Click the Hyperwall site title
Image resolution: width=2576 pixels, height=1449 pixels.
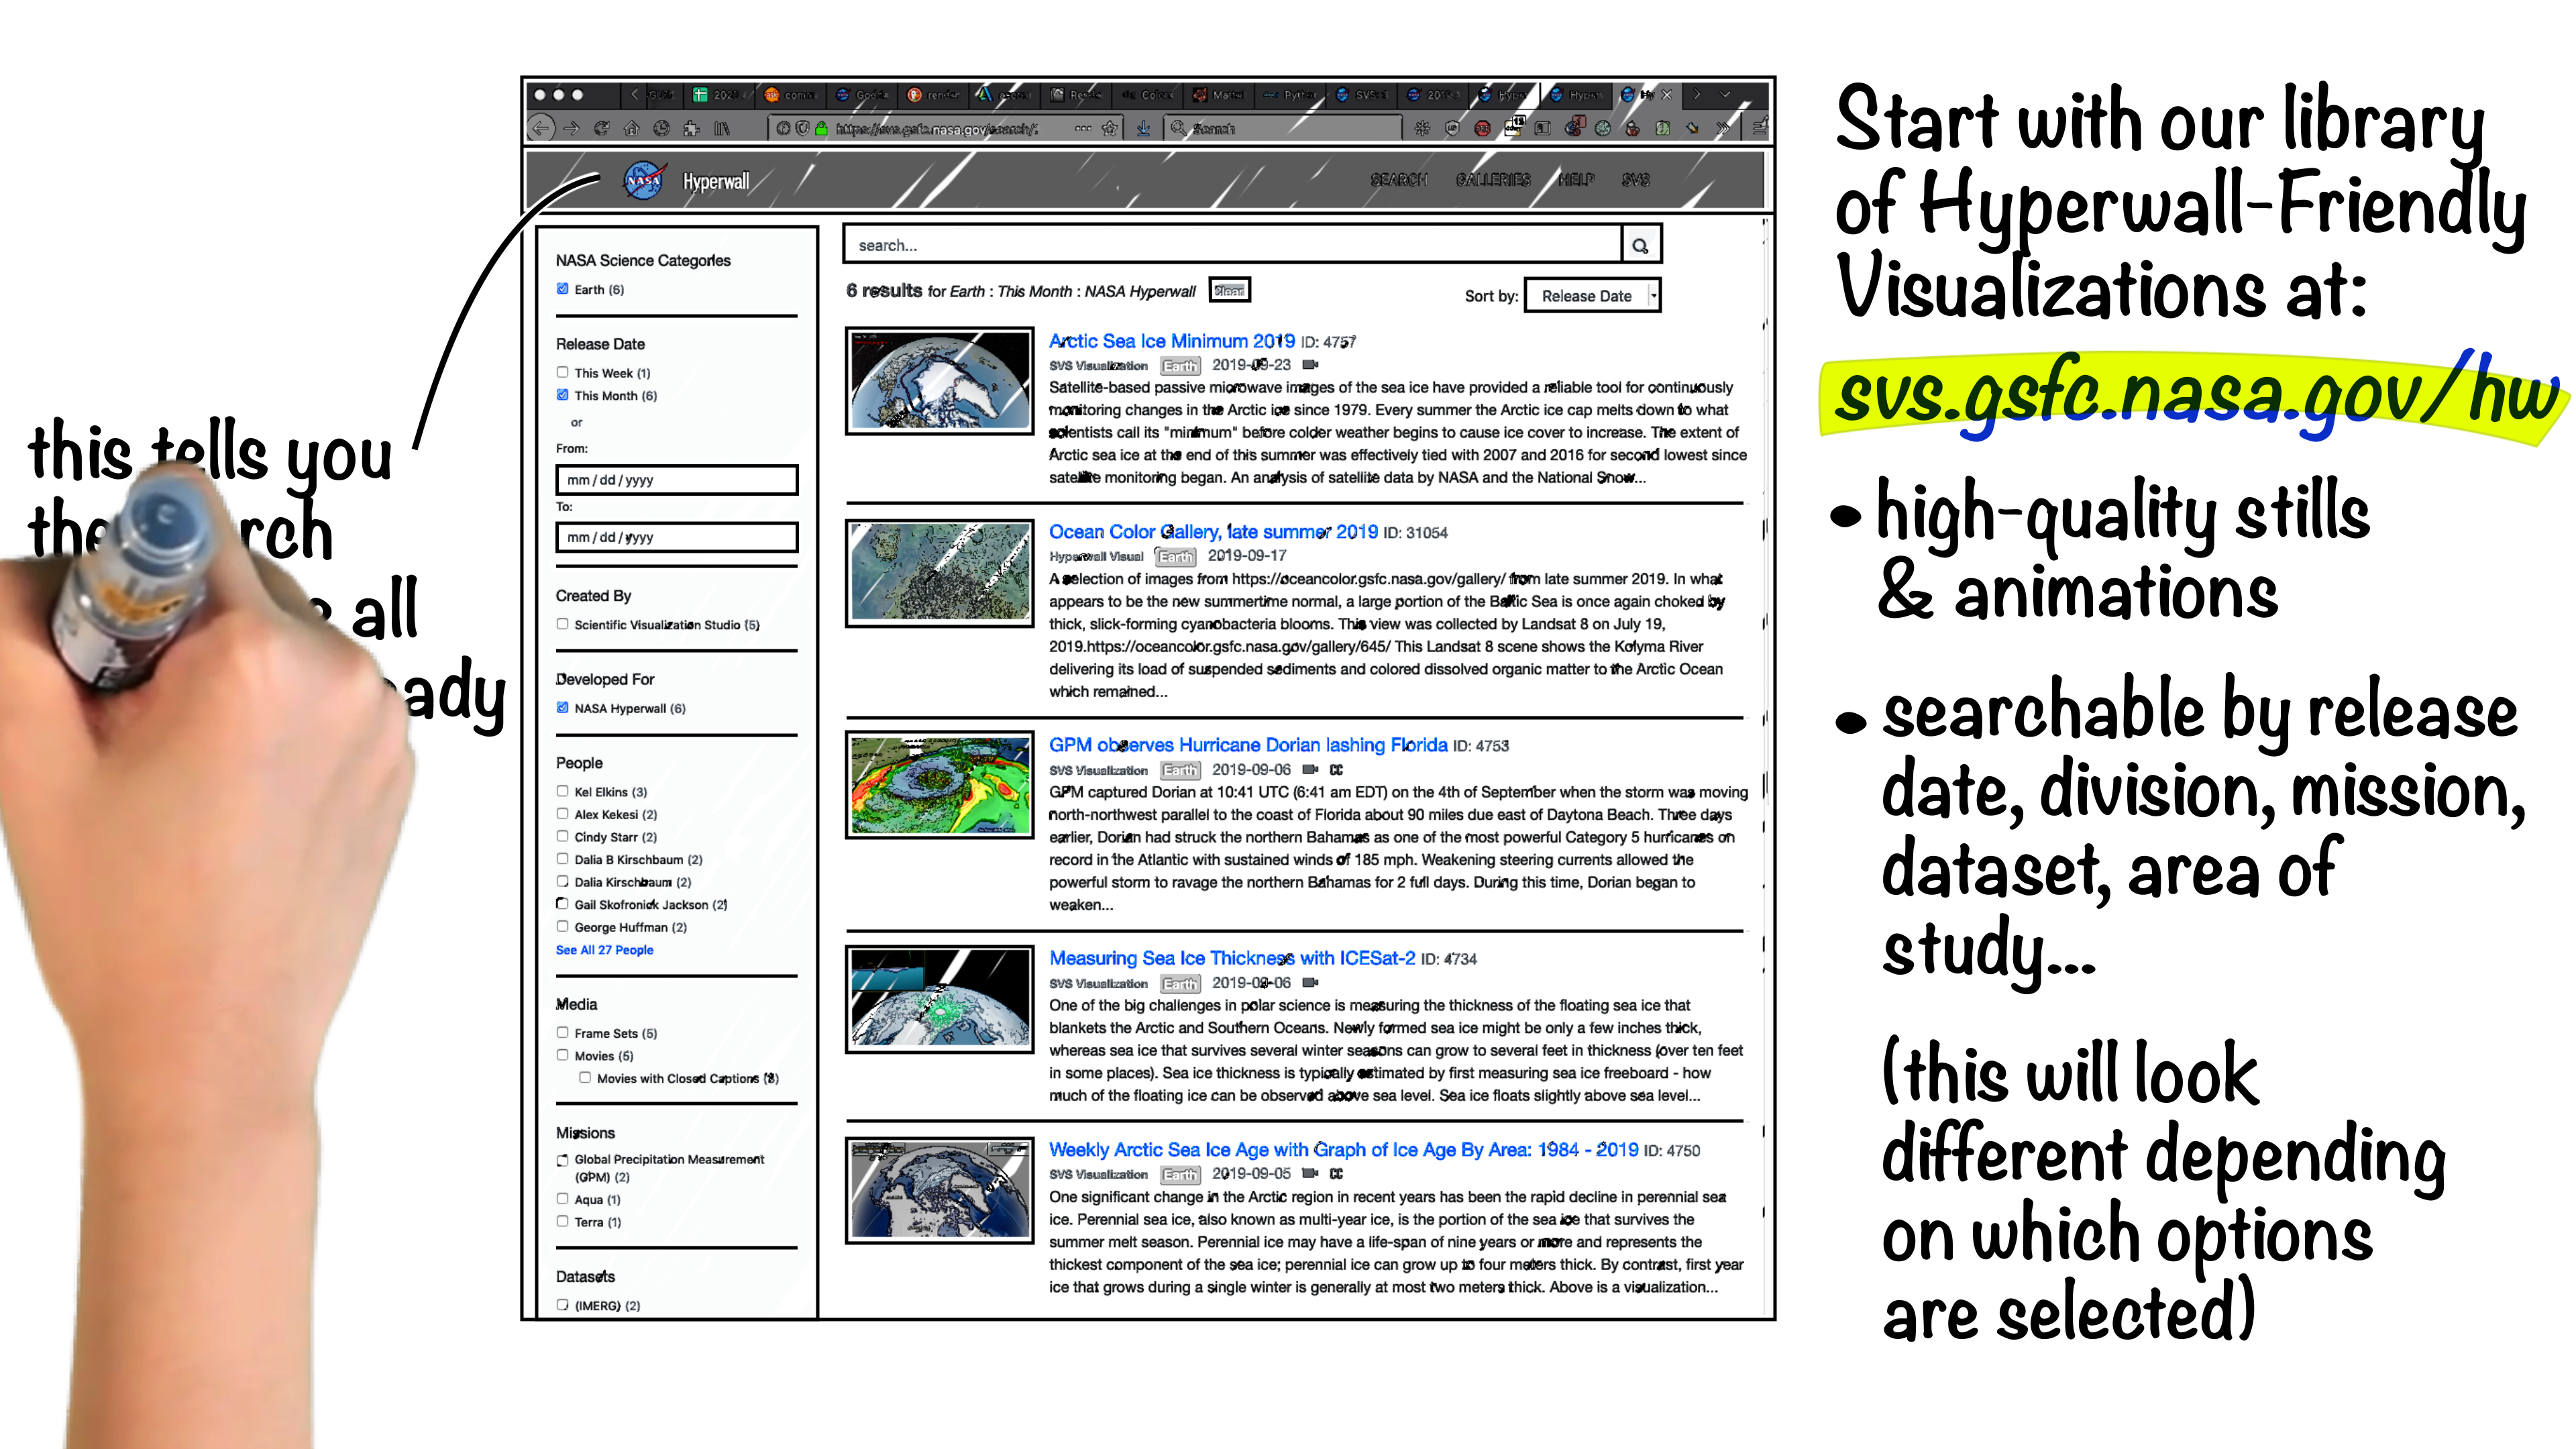[x=716, y=182]
